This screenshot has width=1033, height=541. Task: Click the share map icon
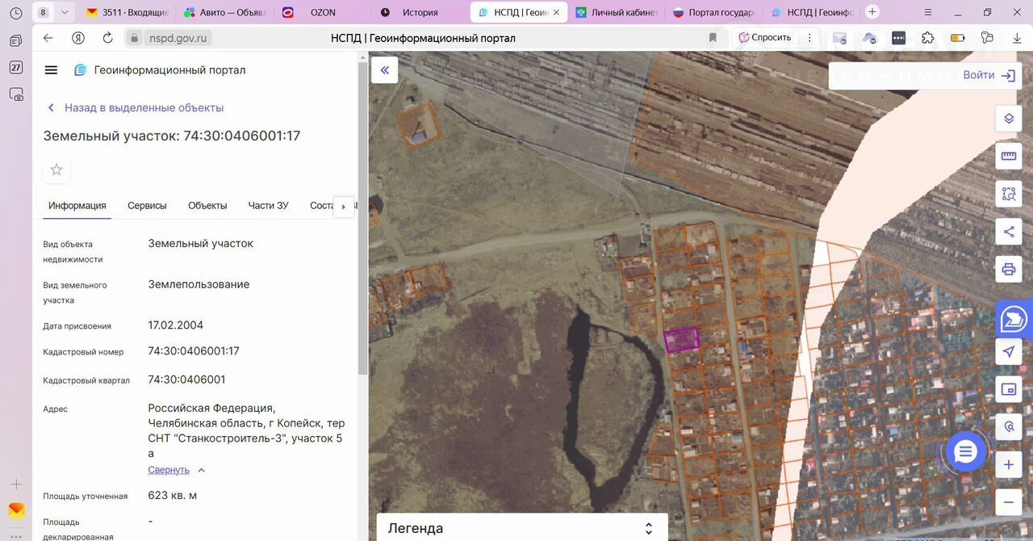tap(1008, 232)
